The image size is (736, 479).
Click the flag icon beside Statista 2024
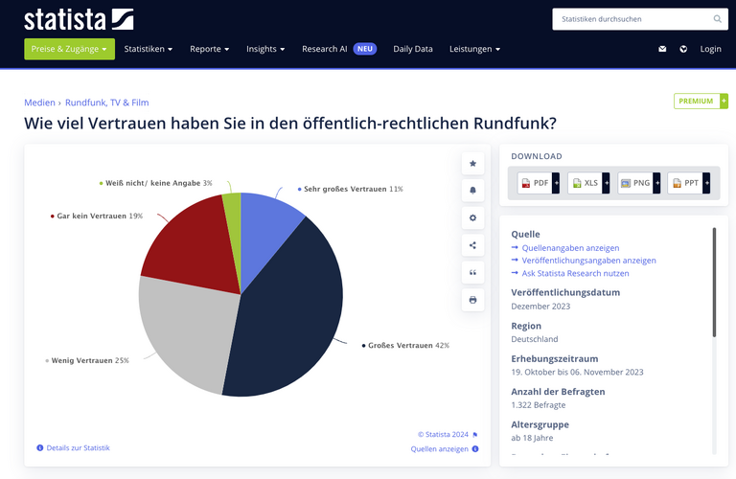tap(475, 435)
